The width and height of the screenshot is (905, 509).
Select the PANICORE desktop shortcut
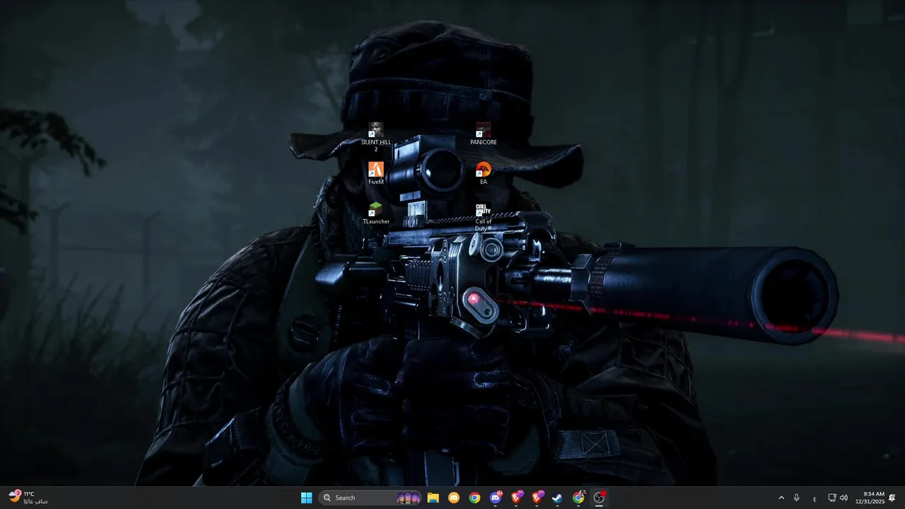[x=484, y=134]
